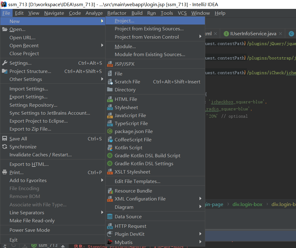This screenshot has height=248, width=296.
Task: Select Settings Repository...
Action: pyautogui.click(x=53, y=105)
